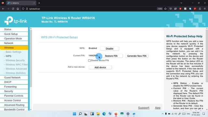This screenshot has width=208, height=117.
Task: Open the Status menu item
Action: point(14,29)
